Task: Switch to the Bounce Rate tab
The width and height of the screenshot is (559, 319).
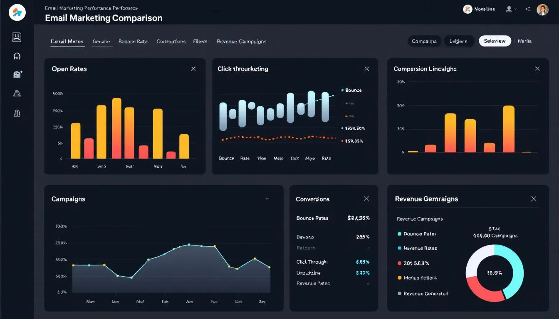Action: pyautogui.click(x=133, y=41)
